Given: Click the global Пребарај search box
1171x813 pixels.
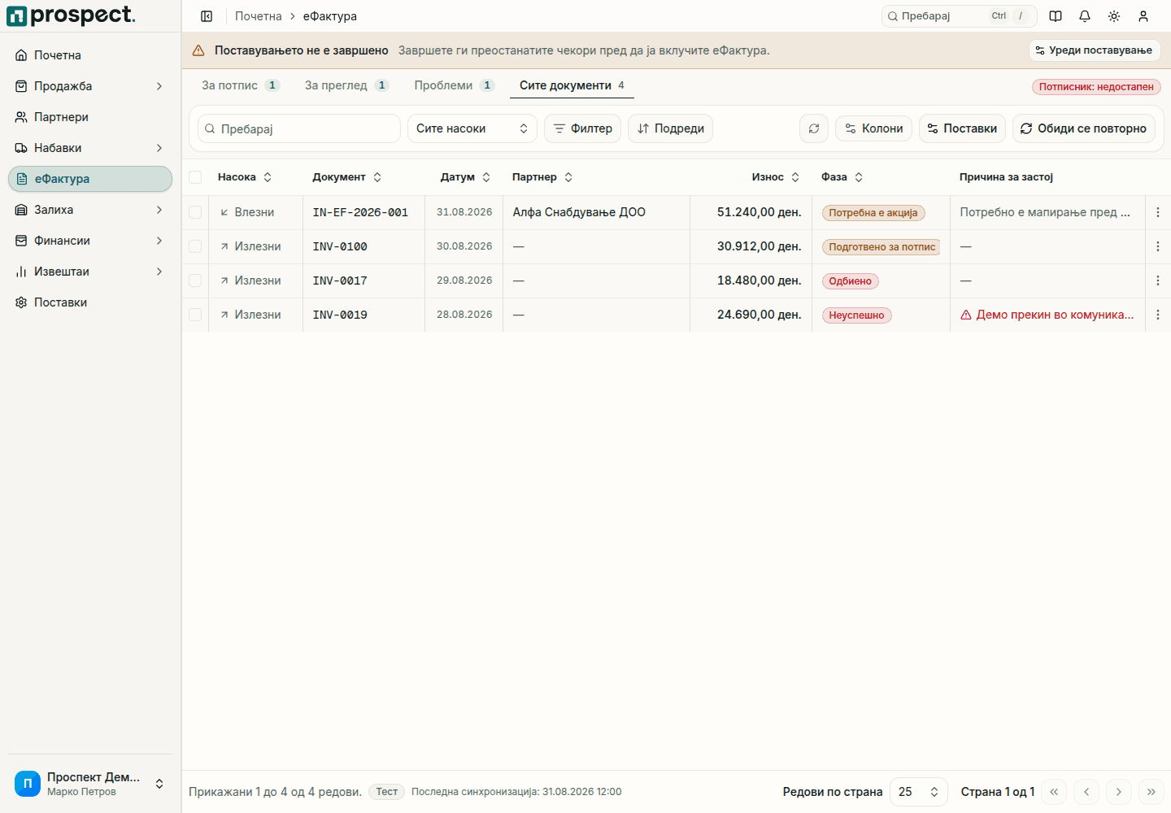Looking at the screenshot, I should (960, 16).
